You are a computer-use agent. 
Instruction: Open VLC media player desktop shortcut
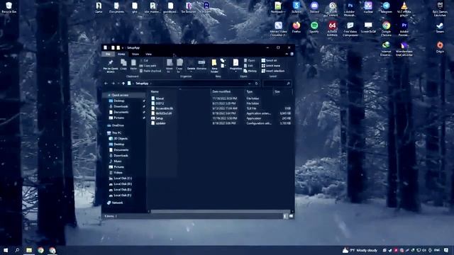[x=404, y=9]
